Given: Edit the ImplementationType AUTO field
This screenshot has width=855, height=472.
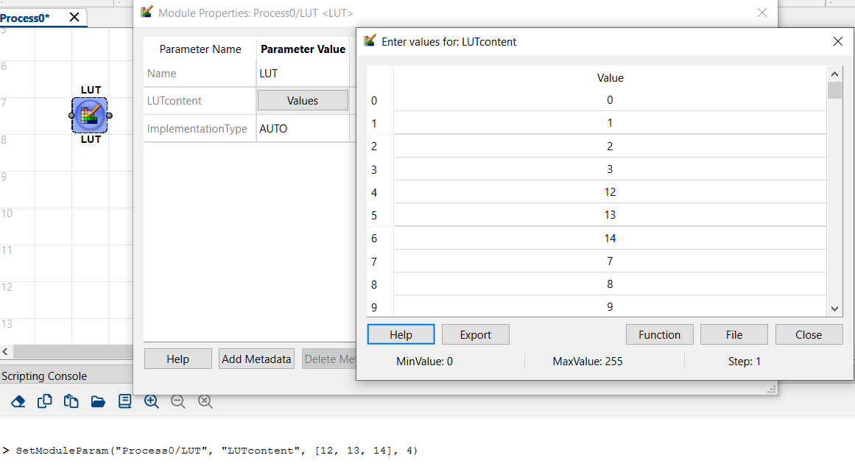Looking at the screenshot, I should [303, 128].
